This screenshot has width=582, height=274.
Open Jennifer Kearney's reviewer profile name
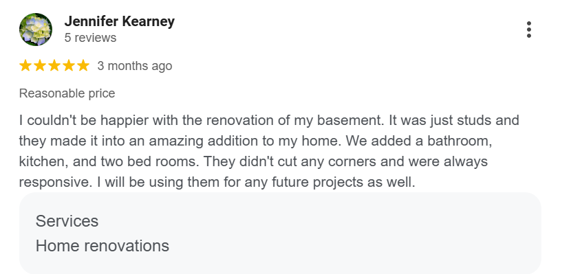coord(119,21)
